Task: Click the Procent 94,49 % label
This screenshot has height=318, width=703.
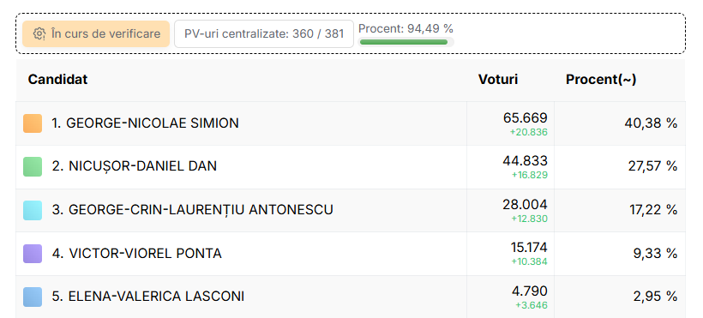Action: tap(406, 28)
